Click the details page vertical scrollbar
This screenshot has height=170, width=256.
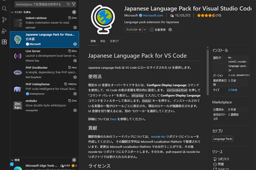pyautogui.click(x=208, y=73)
